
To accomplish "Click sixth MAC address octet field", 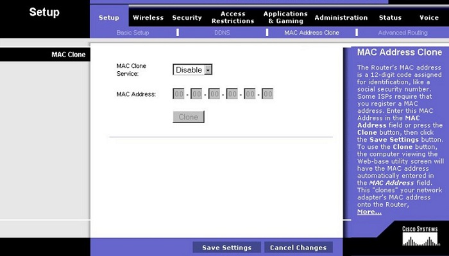I will click(x=267, y=94).
